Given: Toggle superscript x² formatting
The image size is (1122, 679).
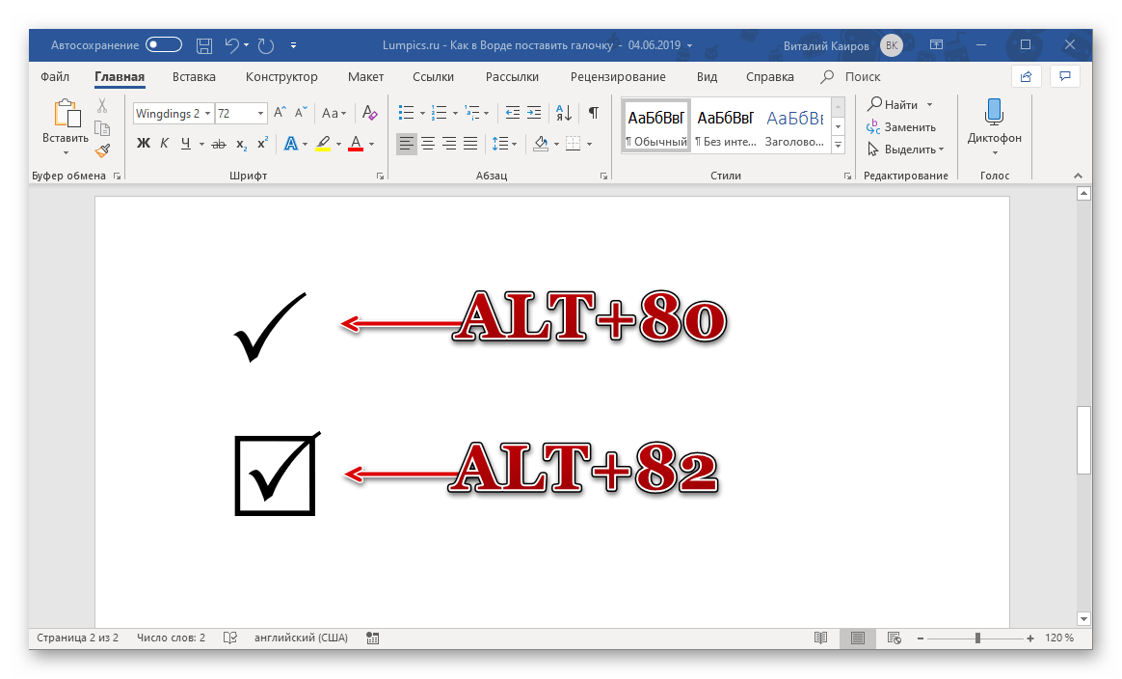Looking at the screenshot, I should point(262,144).
